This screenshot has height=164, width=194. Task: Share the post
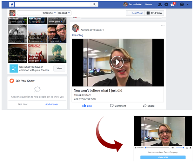point(149,106)
